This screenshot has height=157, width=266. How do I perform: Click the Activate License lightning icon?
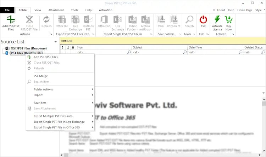point(217,19)
